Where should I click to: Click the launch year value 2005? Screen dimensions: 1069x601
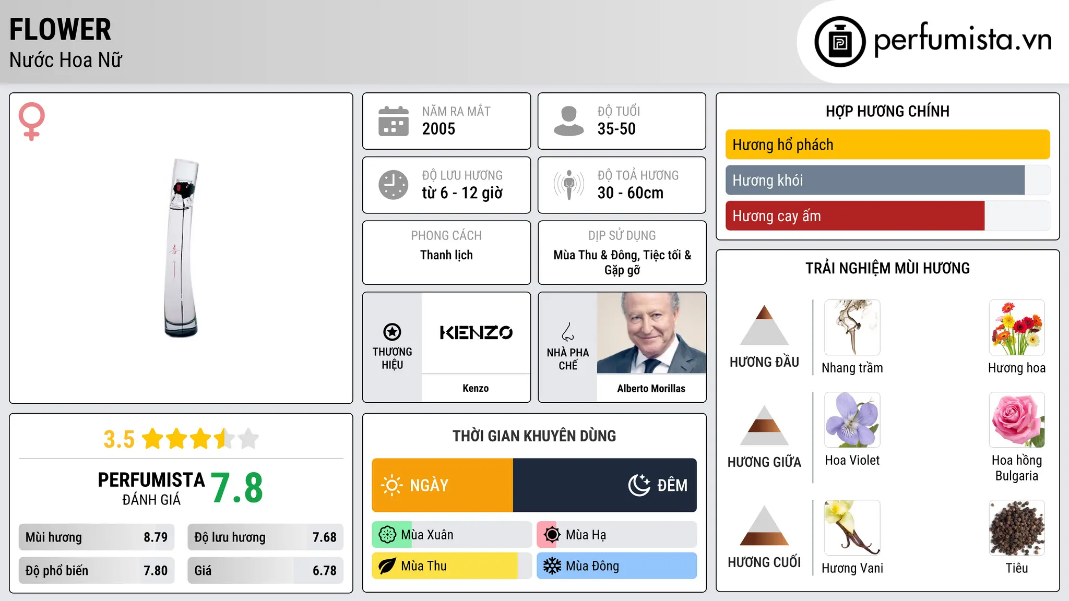tap(438, 129)
